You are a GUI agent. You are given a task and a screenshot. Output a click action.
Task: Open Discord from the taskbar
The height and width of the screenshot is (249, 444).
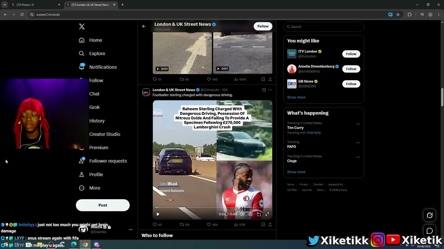tap(96, 245)
